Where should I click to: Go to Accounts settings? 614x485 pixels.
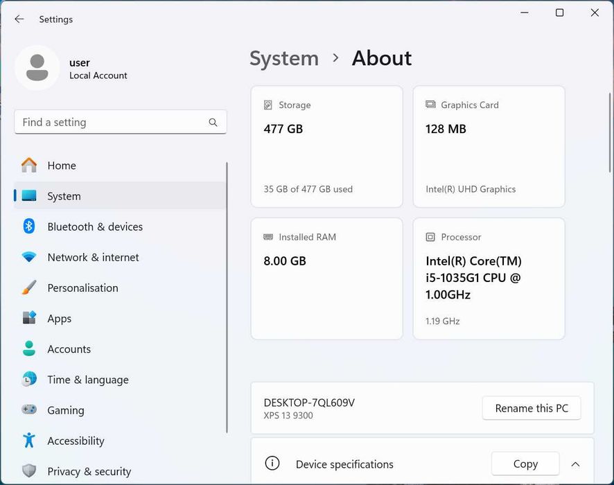point(69,349)
